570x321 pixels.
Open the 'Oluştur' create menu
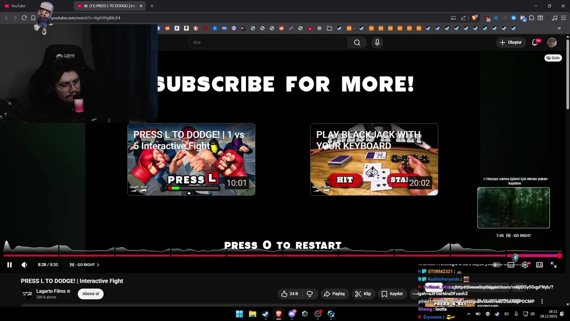click(x=510, y=42)
